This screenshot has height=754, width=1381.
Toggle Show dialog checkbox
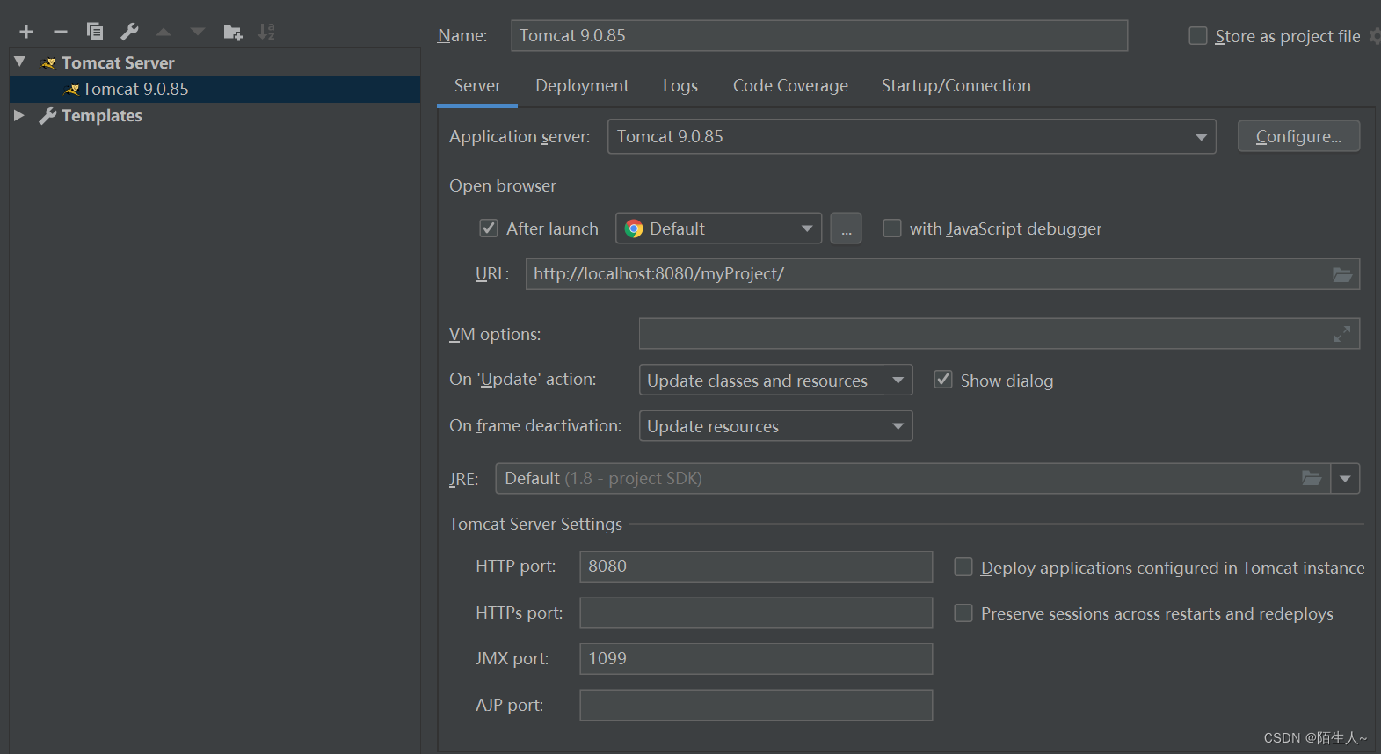pyautogui.click(x=943, y=380)
